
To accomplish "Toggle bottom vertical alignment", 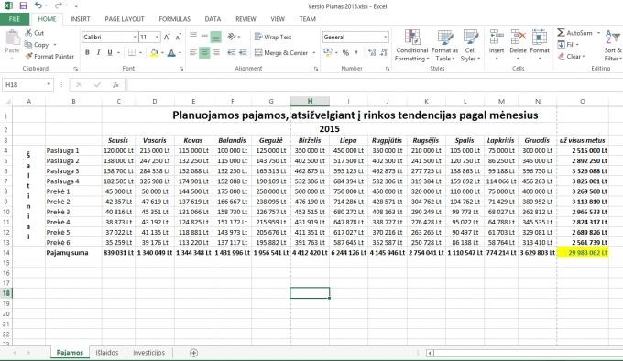I will [x=215, y=37].
